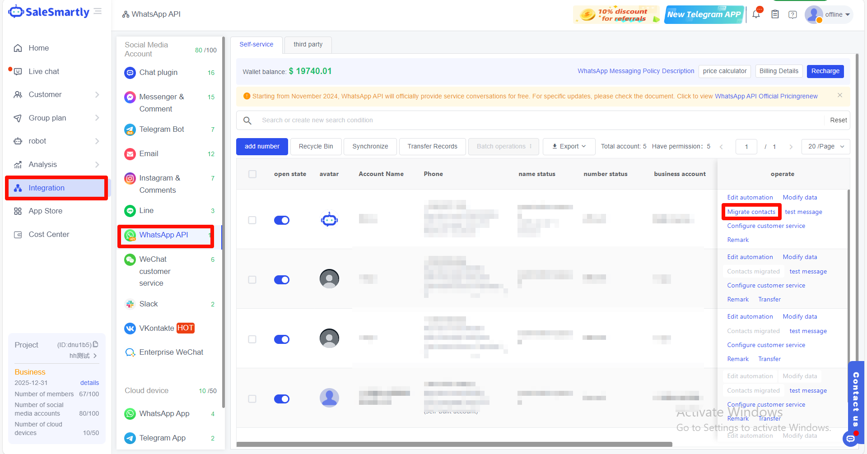867x454 pixels.
Task: Open the Export dropdown
Action: tap(569, 147)
